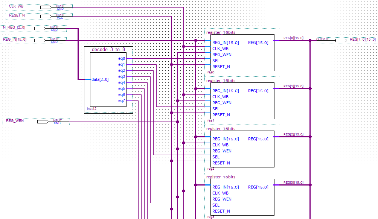Click the eq3 output port of the decoder
378x219 pixels.
(x=122, y=77)
